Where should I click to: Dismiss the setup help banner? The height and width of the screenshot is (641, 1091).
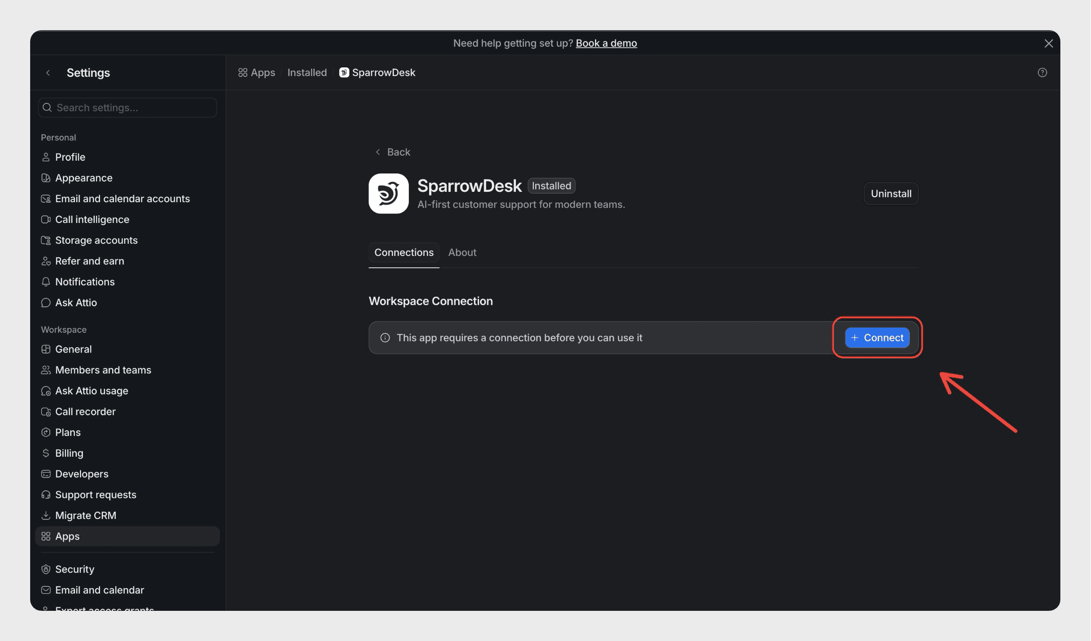1048,43
